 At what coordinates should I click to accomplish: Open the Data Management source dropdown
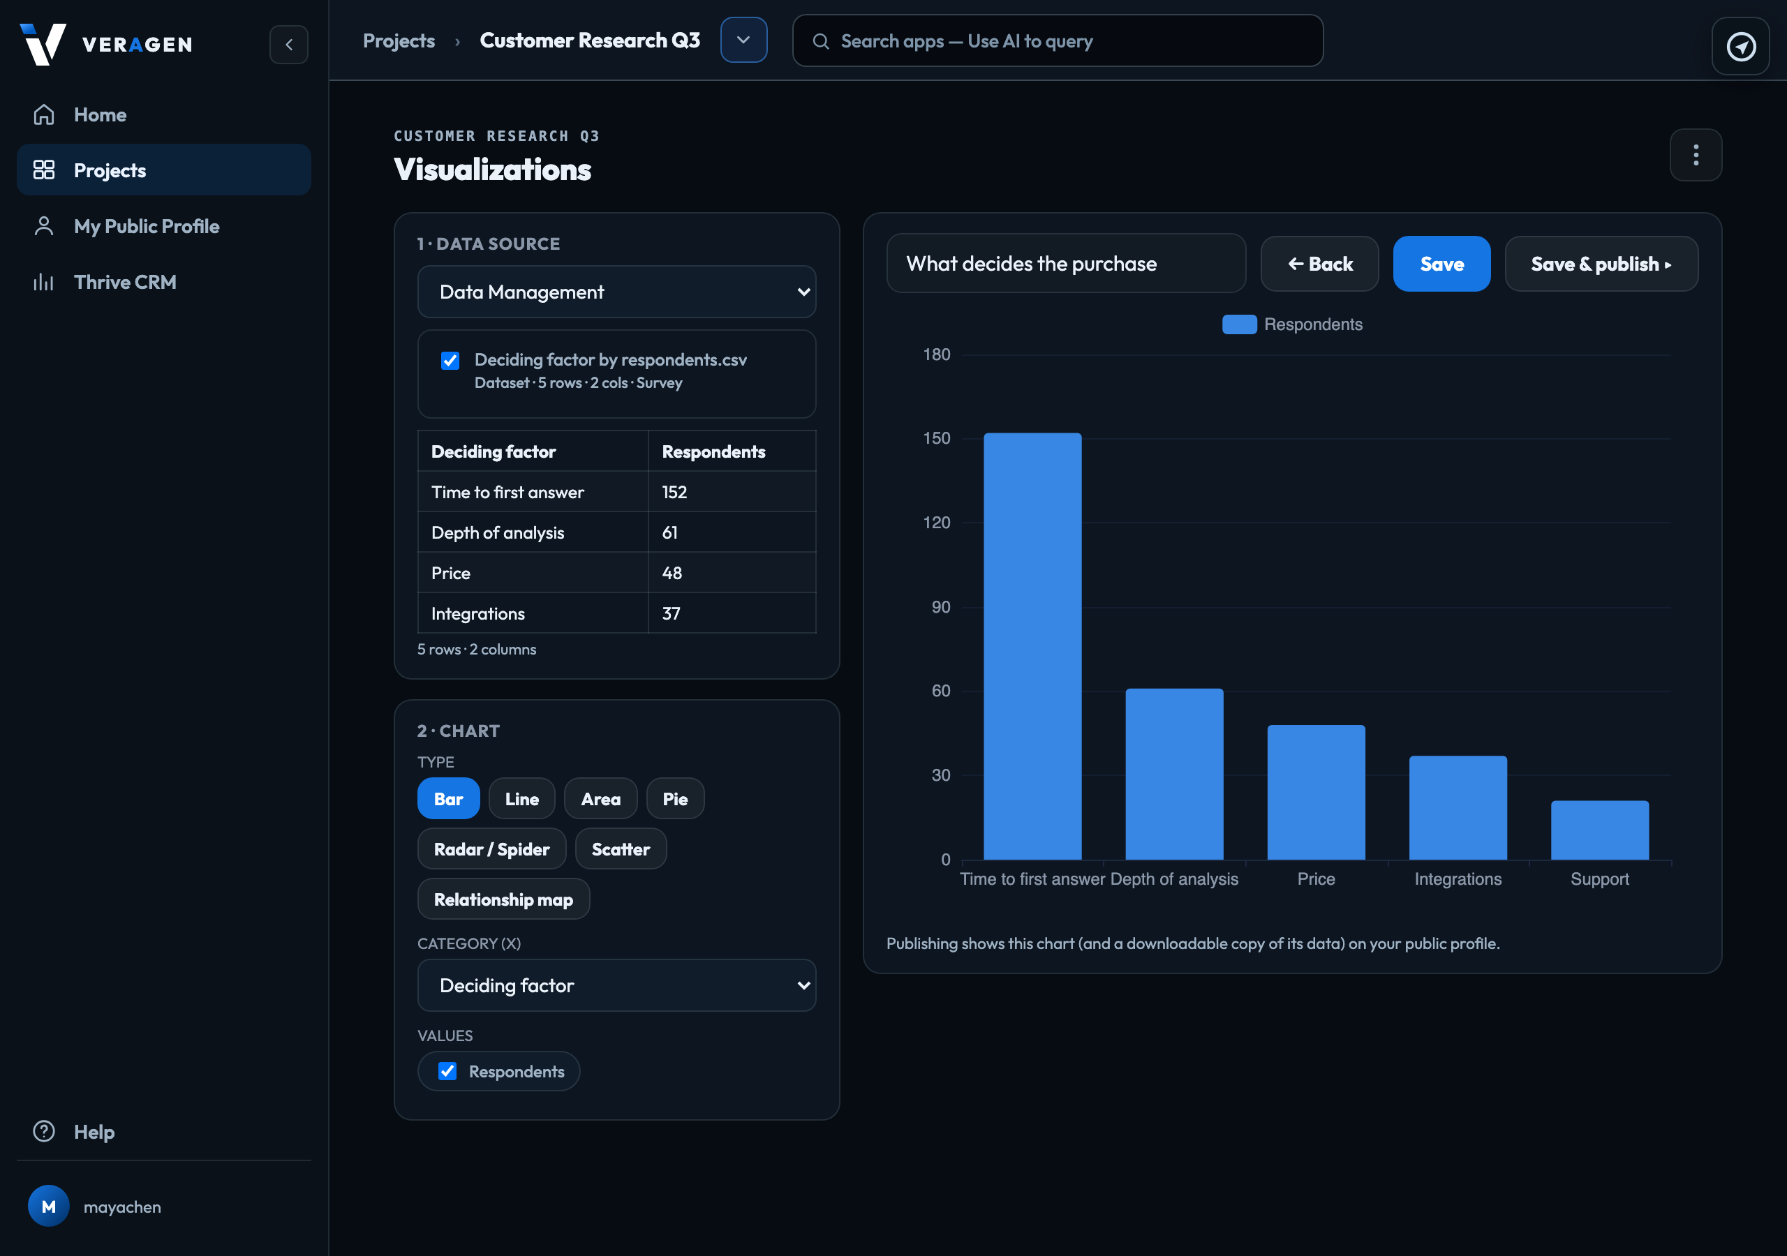pyautogui.click(x=616, y=292)
